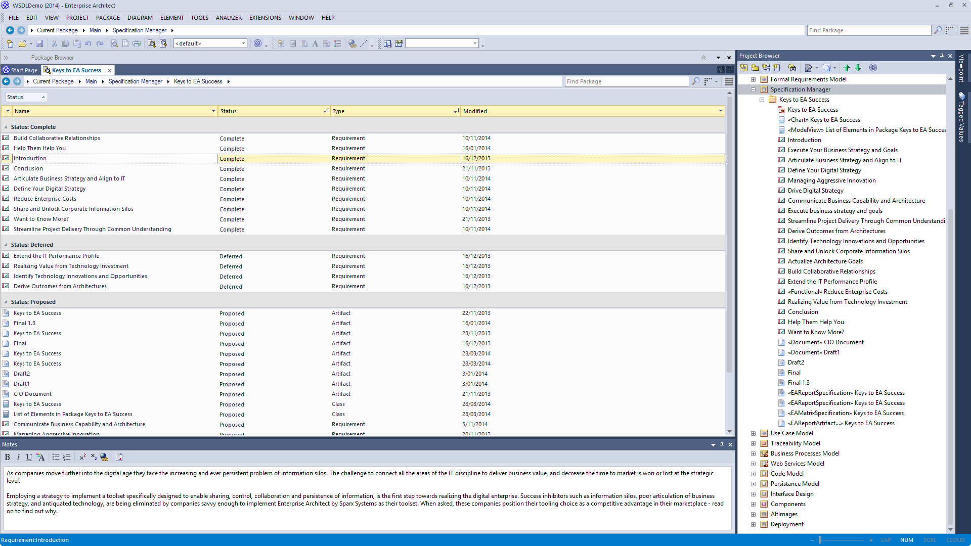Open the <default> layout dropdown
The height and width of the screenshot is (546, 971).
tap(243, 43)
